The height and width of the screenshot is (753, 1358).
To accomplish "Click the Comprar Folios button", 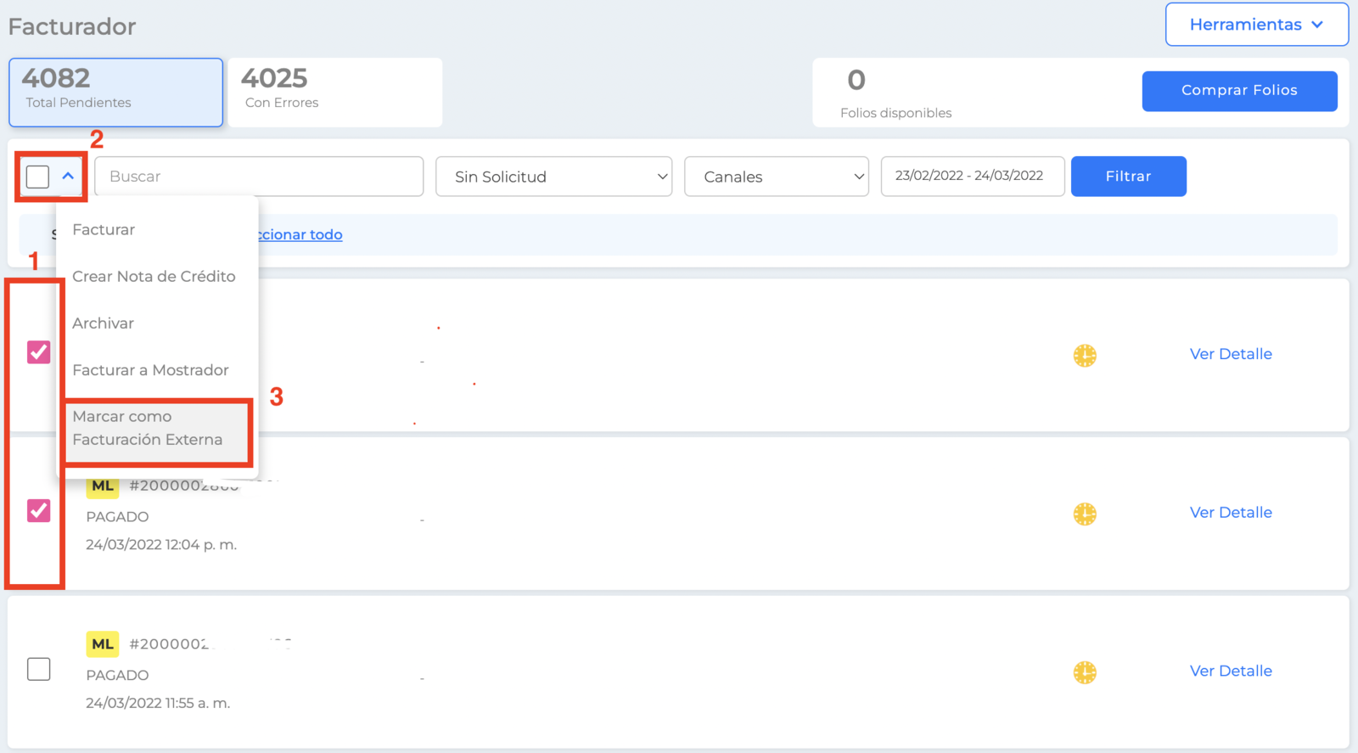I will pyautogui.click(x=1240, y=91).
